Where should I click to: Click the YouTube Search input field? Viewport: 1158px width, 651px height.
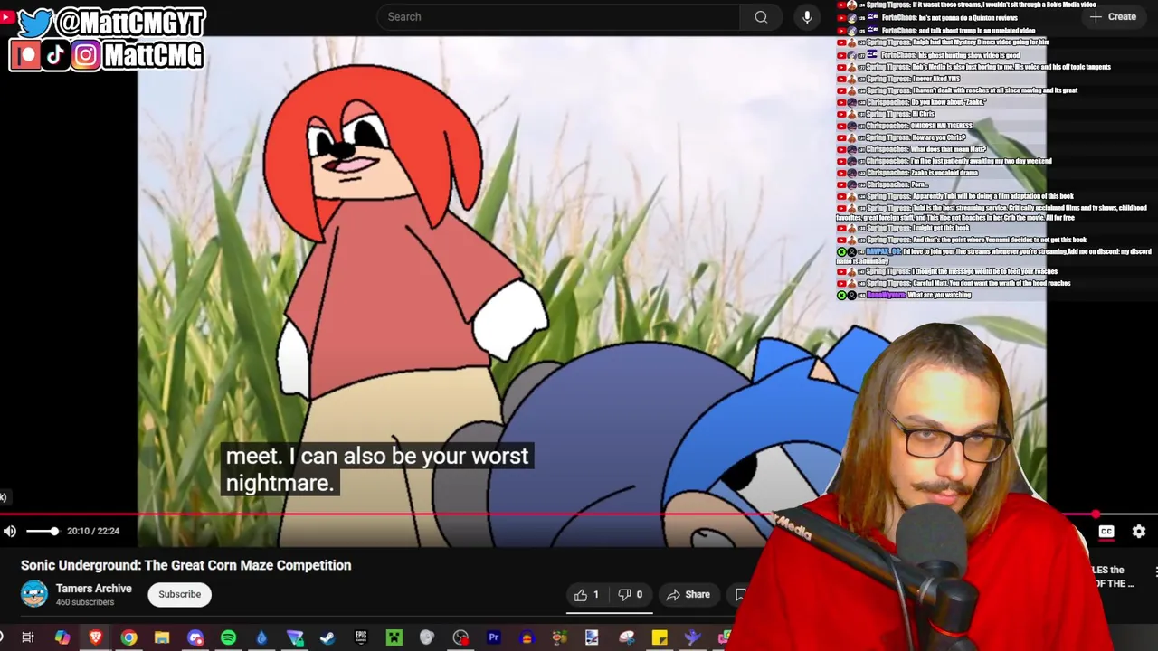click(x=559, y=16)
